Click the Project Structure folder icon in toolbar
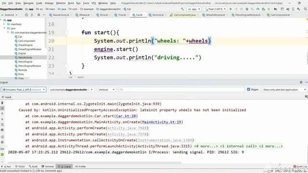Viewport: 308px width, 173px height. (x=275, y=9)
